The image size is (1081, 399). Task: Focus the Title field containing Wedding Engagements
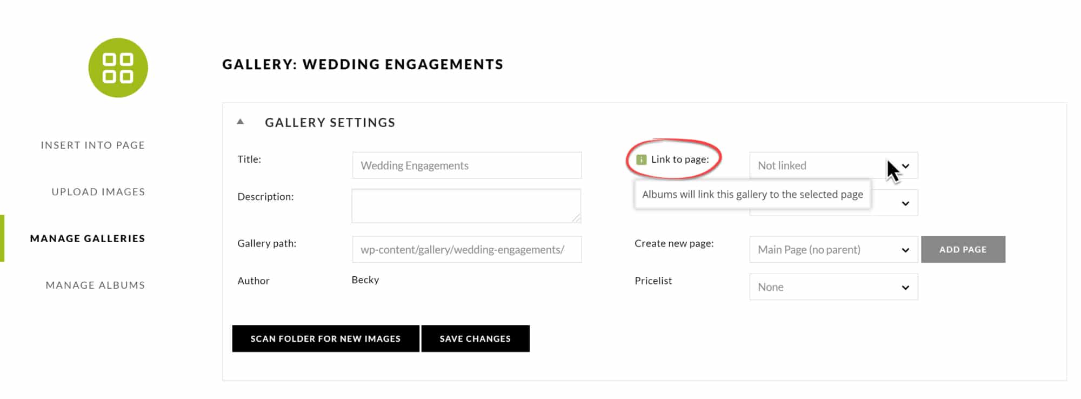pyautogui.click(x=466, y=165)
